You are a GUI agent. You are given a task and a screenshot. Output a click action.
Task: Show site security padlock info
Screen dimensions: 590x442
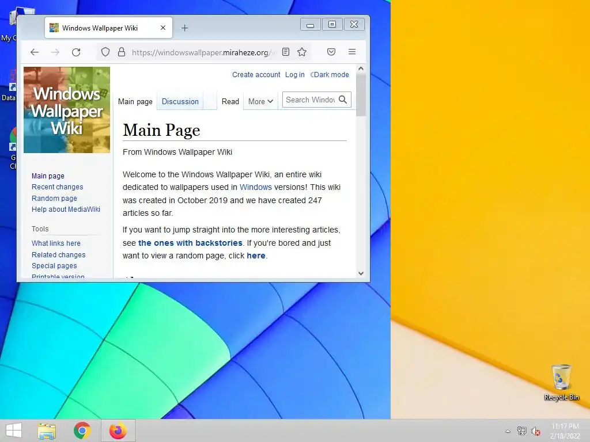pos(122,52)
